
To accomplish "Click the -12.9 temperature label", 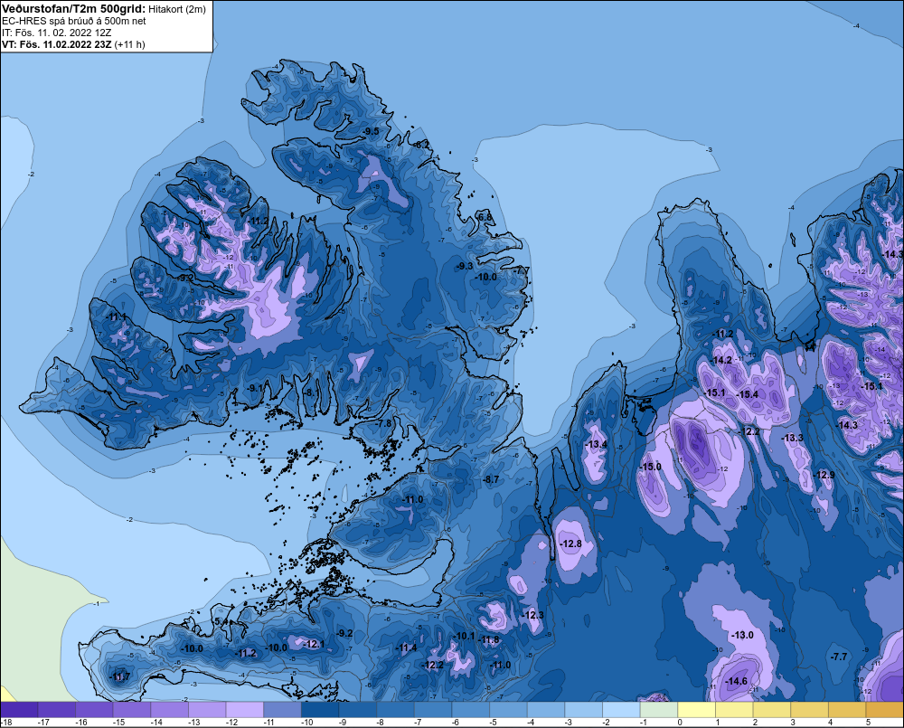I will coord(824,475).
